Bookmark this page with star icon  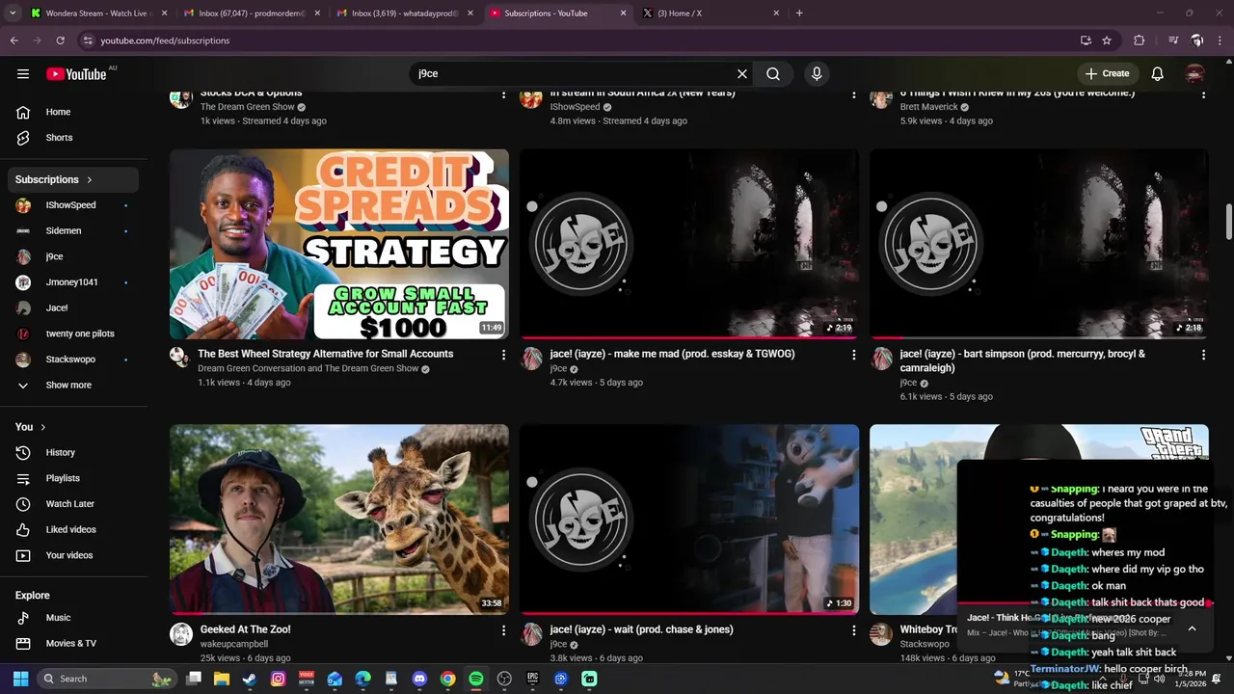(1107, 40)
